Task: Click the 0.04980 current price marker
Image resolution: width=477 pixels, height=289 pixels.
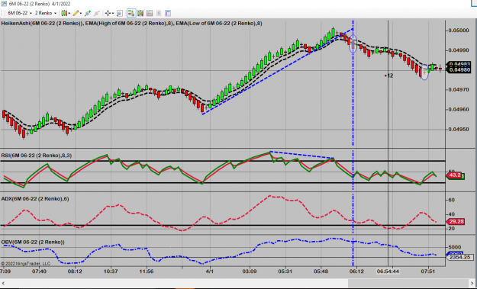Action: pyautogui.click(x=459, y=70)
